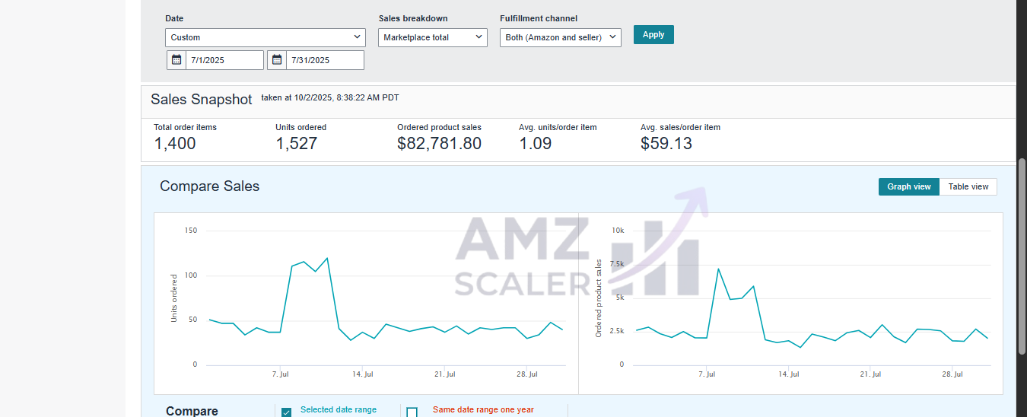Click the 150 label on the units chart

pyautogui.click(x=190, y=230)
